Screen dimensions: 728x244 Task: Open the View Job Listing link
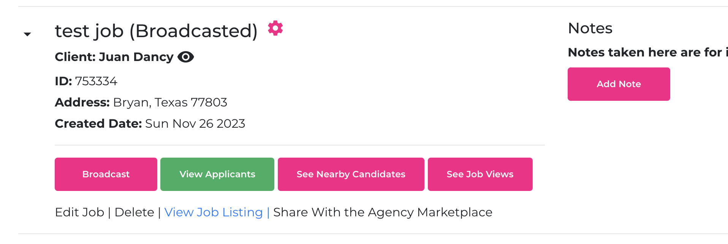coord(213,212)
